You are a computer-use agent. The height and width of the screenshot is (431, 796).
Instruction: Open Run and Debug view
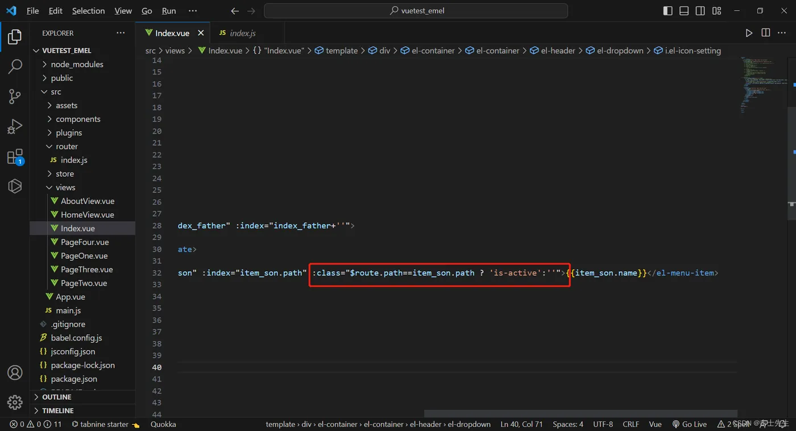tap(15, 126)
